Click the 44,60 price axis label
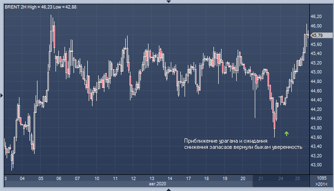The height and width of the screenshot is (191, 334). [x=316, y=91]
